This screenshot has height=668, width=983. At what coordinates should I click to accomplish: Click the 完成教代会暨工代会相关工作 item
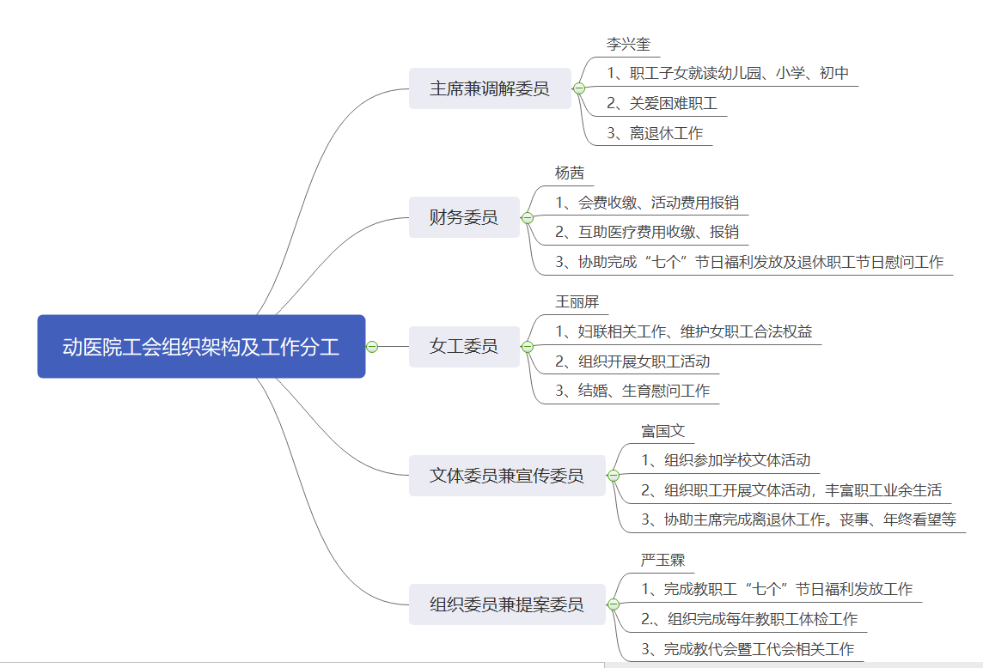[748, 648]
